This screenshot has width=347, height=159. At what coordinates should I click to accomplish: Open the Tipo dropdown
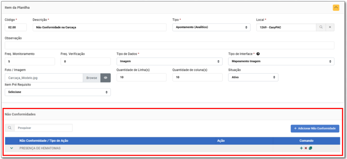click(x=210, y=27)
